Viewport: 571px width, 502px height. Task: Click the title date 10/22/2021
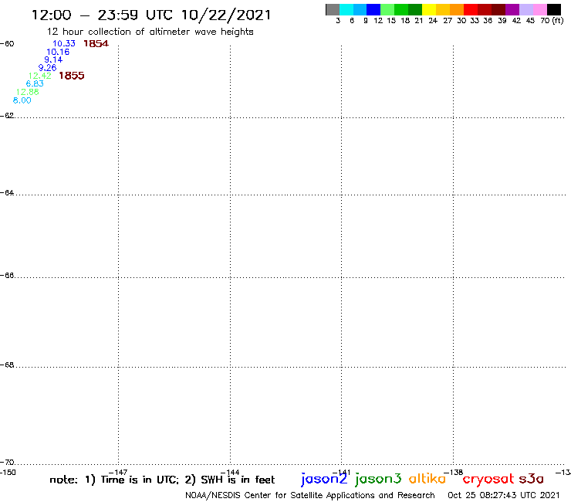226,15
